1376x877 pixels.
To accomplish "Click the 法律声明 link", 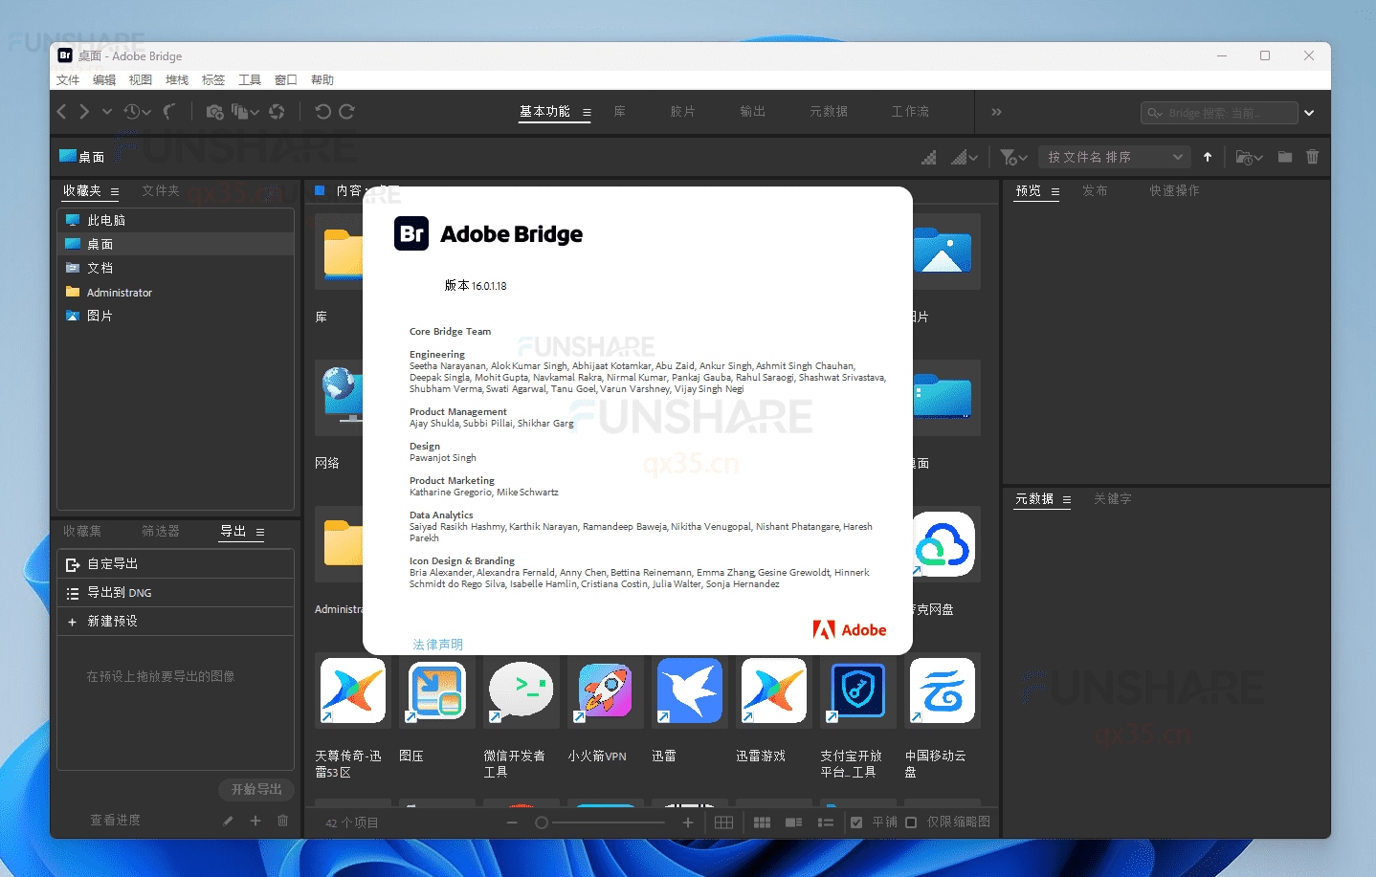I will point(437,644).
